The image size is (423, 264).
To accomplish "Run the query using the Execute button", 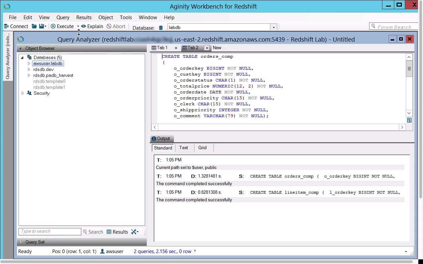I will [62, 26].
